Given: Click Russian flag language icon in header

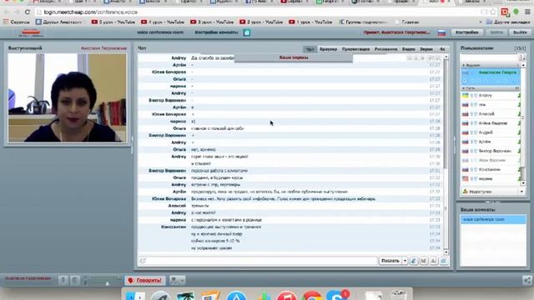Looking at the screenshot, I should (x=441, y=32).
